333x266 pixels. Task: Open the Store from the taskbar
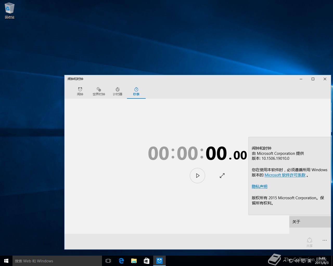(x=146, y=261)
